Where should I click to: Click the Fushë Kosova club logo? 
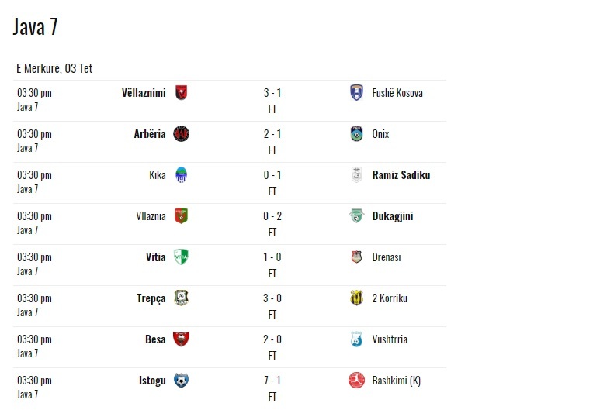[356, 92]
